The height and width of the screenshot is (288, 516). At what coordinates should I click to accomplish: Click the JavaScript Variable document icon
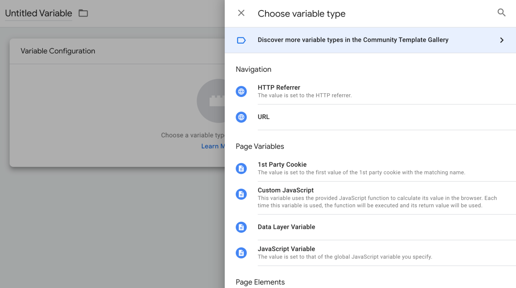coord(241,253)
